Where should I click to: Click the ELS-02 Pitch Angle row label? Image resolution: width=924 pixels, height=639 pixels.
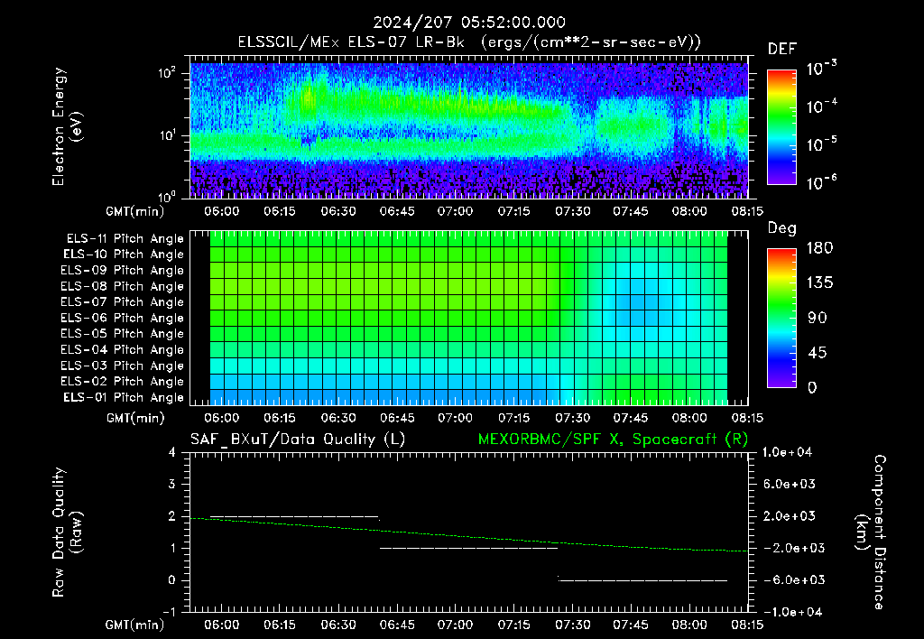point(122,382)
